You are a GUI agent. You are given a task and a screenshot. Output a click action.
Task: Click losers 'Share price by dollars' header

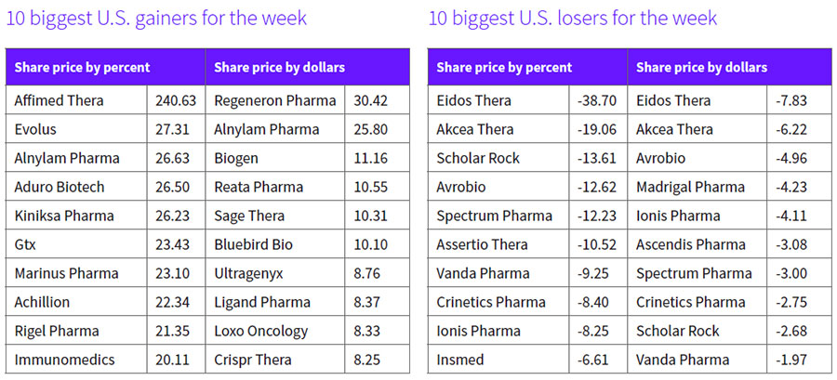[x=701, y=68]
